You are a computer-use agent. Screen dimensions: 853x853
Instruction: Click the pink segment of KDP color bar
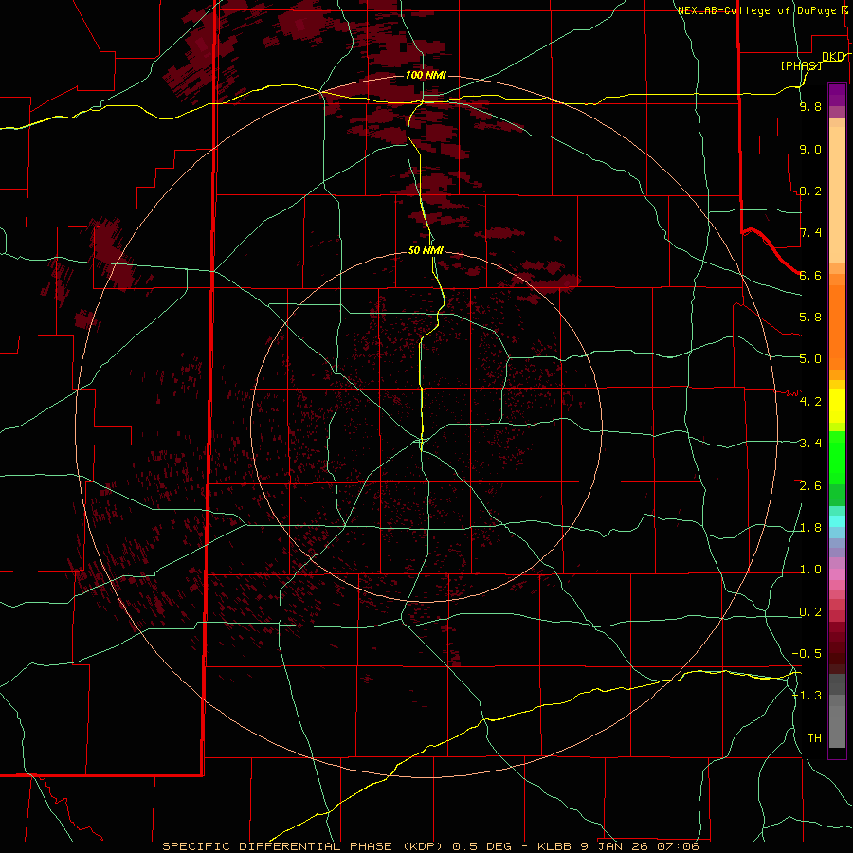837,574
